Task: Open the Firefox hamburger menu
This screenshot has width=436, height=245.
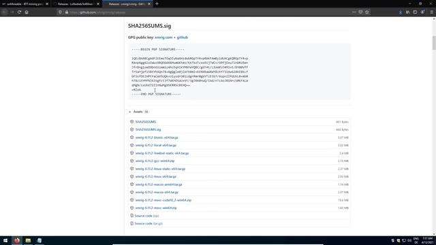Action: [431, 12]
